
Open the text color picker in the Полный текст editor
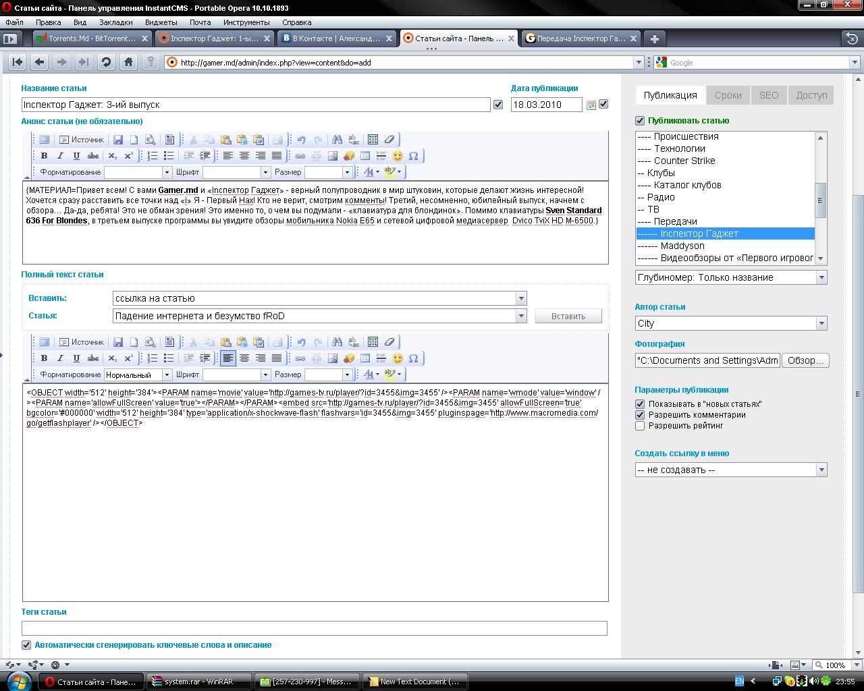(x=371, y=375)
